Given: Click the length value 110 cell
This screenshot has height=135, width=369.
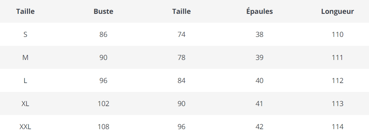Looking at the screenshot, I should point(338,34).
